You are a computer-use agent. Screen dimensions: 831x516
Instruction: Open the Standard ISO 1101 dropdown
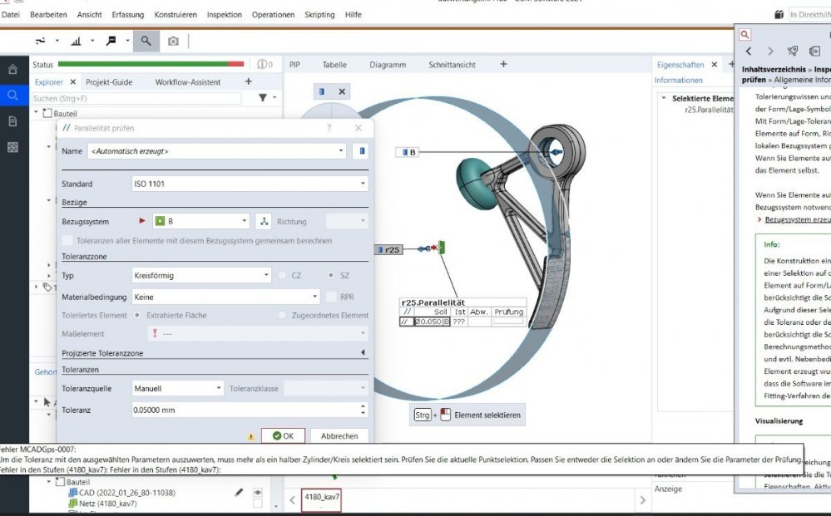pyautogui.click(x=250, y=184)
